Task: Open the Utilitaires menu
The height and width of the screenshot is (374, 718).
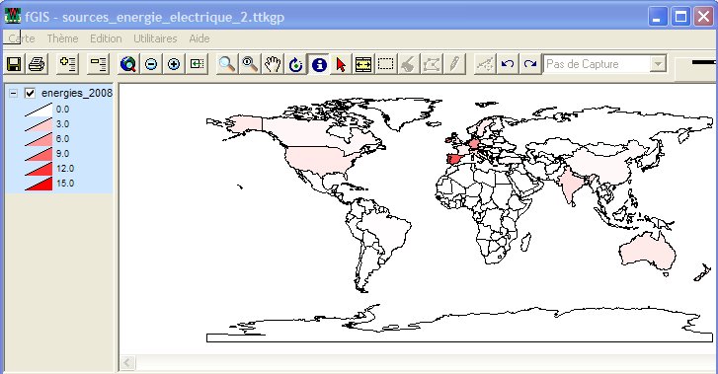Action: [x=155, y=38]
